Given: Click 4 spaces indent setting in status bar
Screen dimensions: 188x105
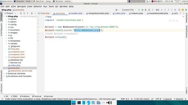Looking at the screenshot, I should pyautogui.click(x=167, y=99).
